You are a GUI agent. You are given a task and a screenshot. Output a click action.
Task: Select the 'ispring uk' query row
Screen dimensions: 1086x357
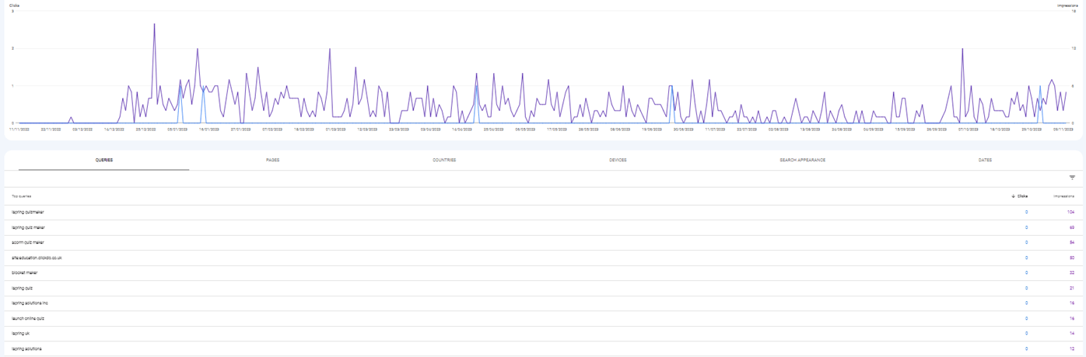point(21,333)
